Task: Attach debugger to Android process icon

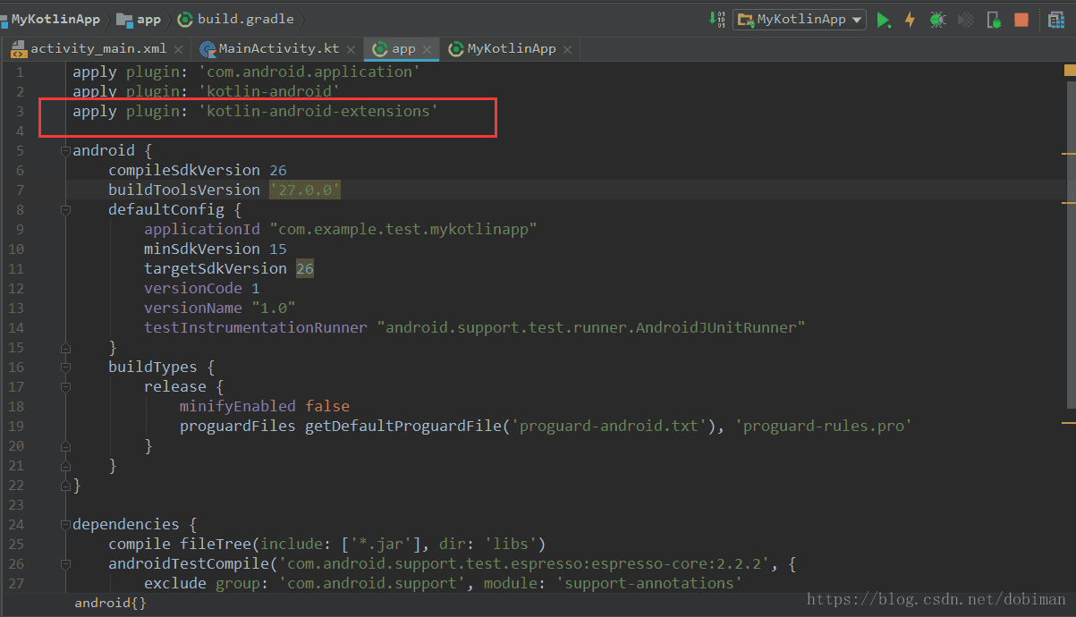Action: click(993, 20)
